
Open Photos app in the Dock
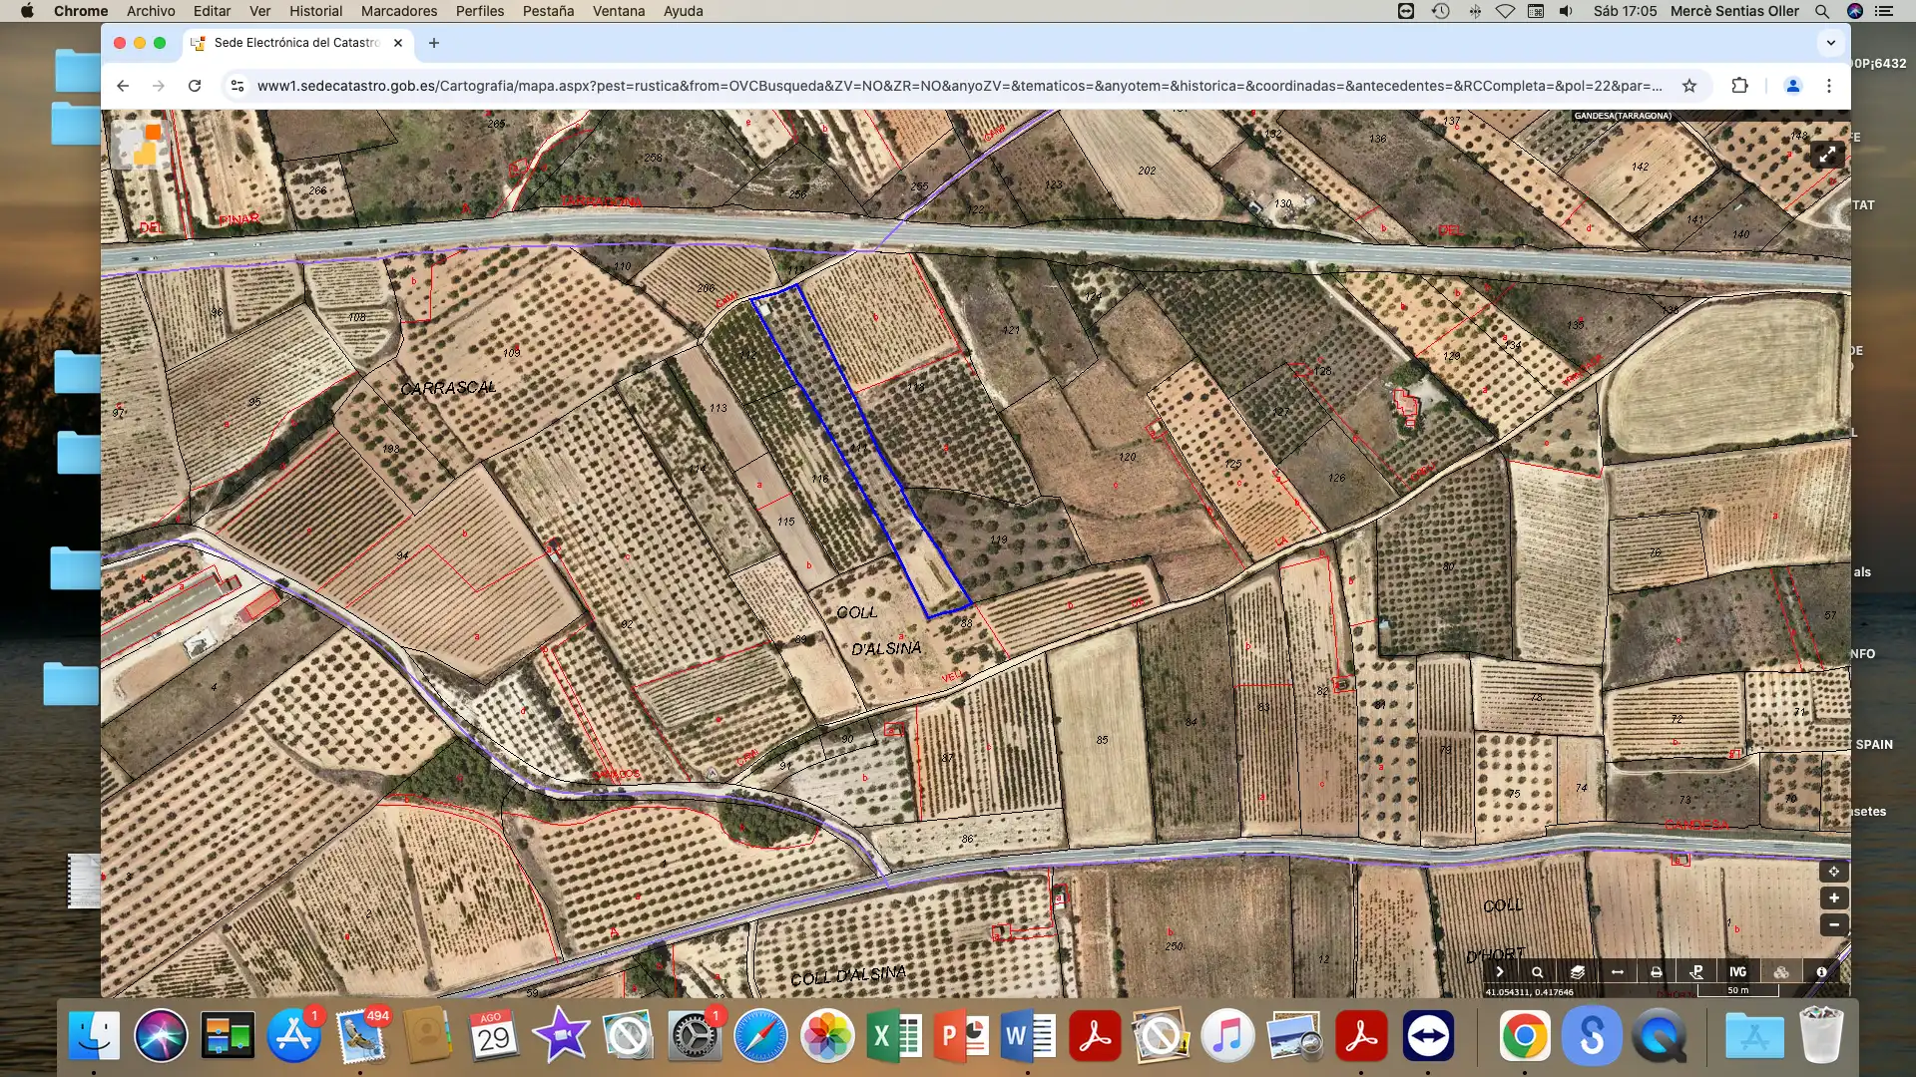pyautogui.click(x=827, y=1035)
